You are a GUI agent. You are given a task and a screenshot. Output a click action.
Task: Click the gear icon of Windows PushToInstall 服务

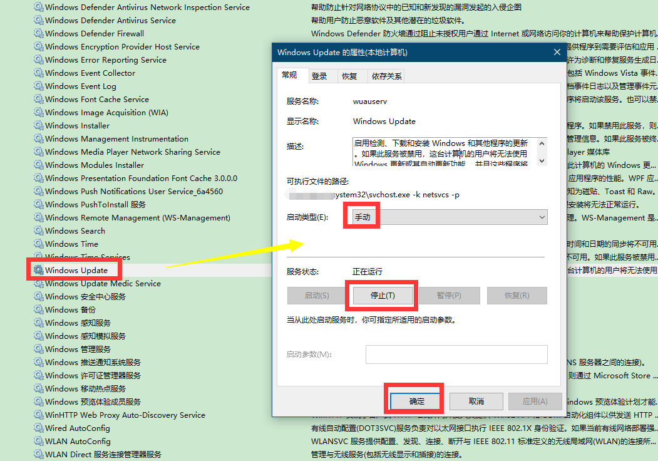click(x=39, y=204)
